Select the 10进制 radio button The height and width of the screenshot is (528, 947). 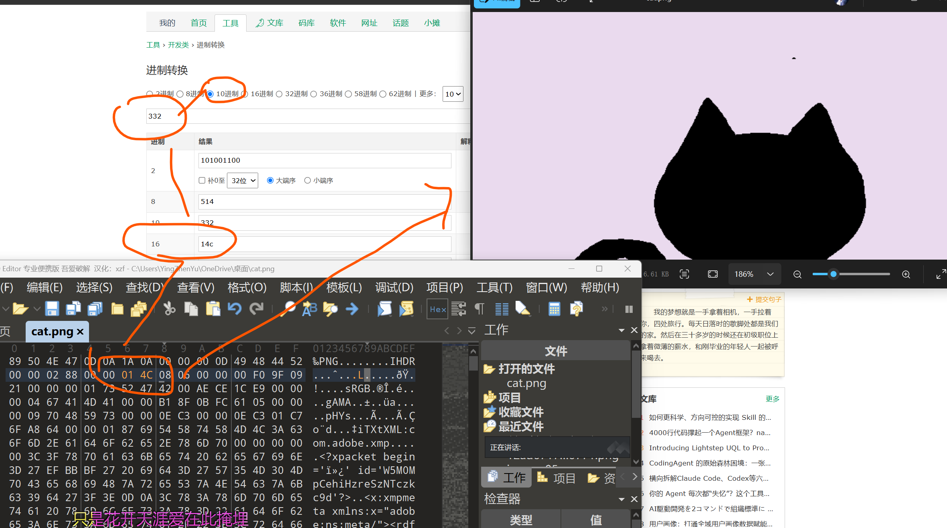pos(210,94)
